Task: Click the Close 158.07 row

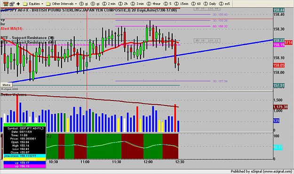Action: 24,152
